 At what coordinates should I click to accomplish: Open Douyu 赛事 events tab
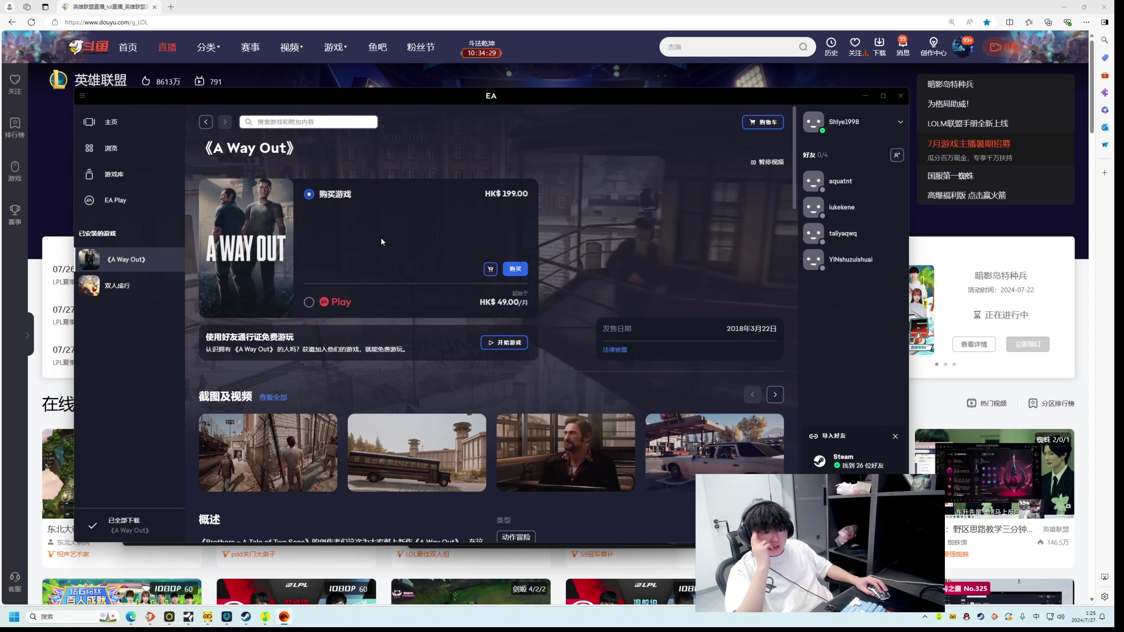[250, 47]
